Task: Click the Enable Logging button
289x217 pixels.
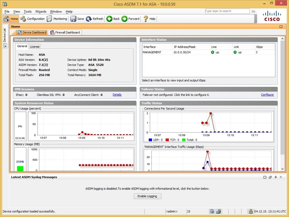Action: pyautogui.click(x=147, y=196)
